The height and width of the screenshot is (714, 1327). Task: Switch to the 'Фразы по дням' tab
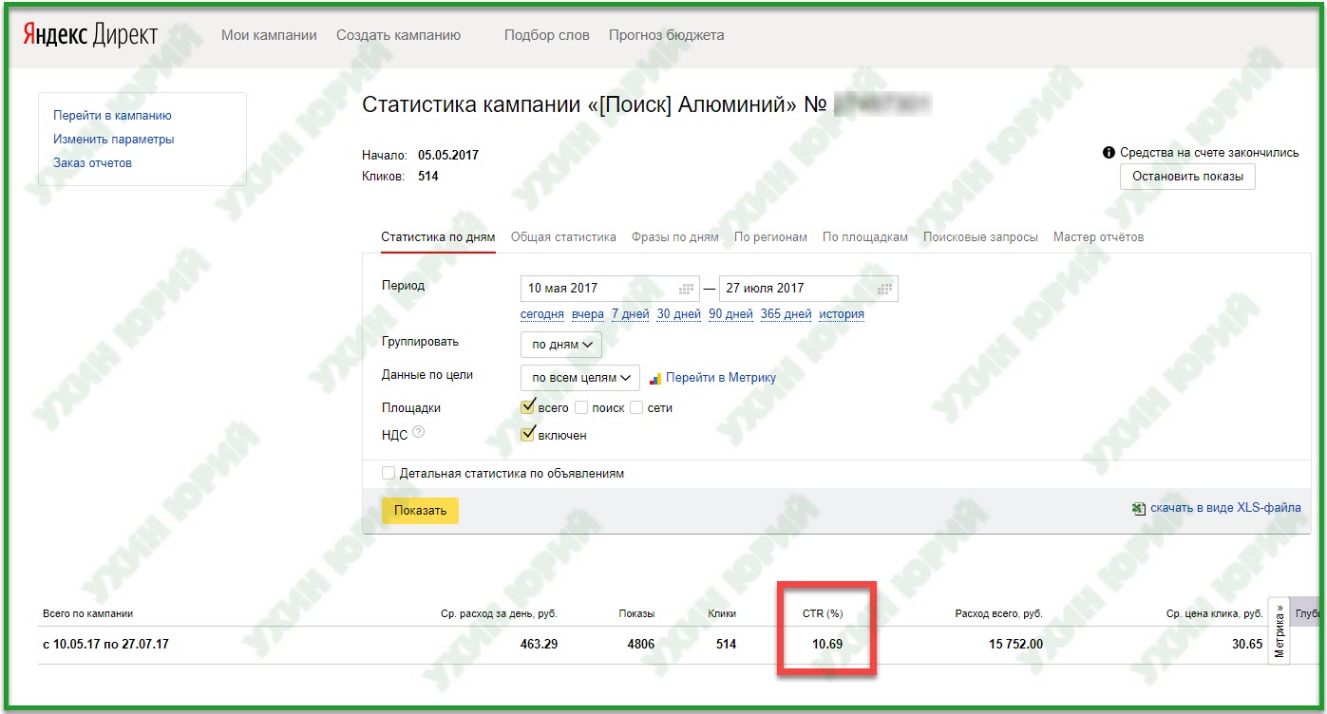(x=675, y=237)
